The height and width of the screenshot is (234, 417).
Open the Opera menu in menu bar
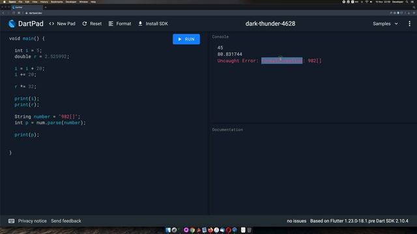(x=12, y=2)
